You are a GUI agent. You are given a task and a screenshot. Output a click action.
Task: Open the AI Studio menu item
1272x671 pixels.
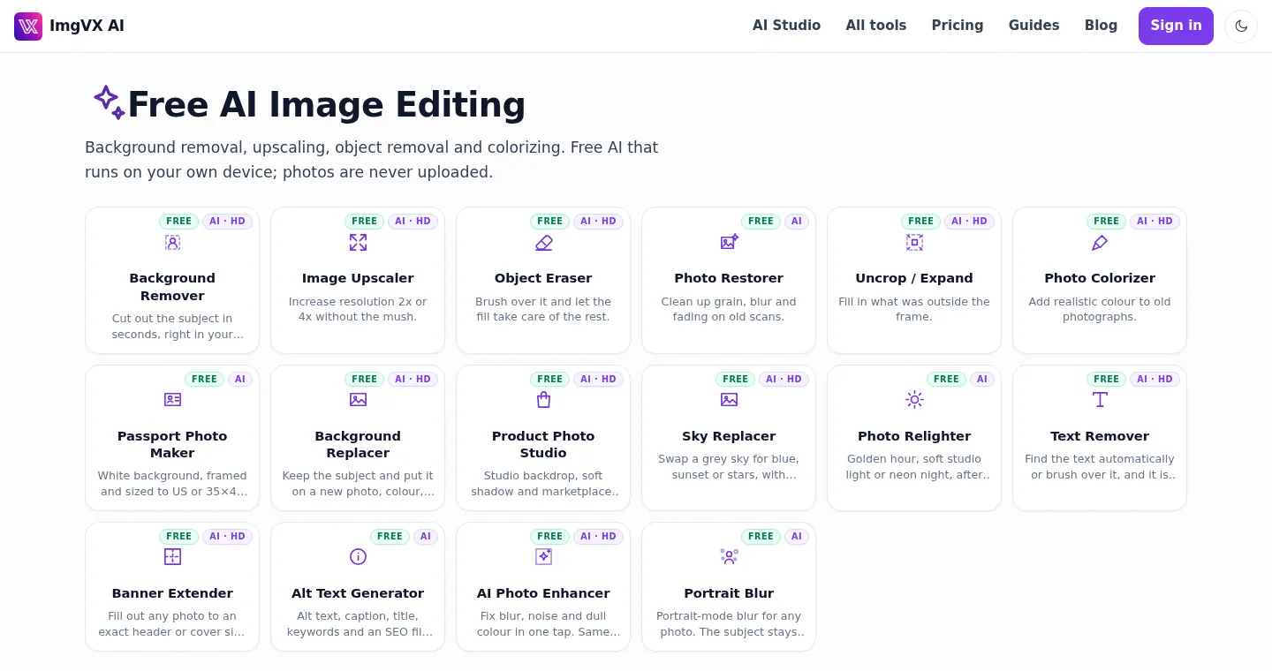[786, 26]
